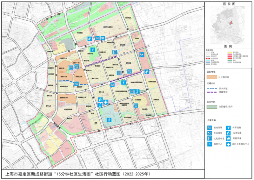Click the 社区食堂 icon in the legend
This screenshot has height=180, width=254.
(x=210, y=133)
